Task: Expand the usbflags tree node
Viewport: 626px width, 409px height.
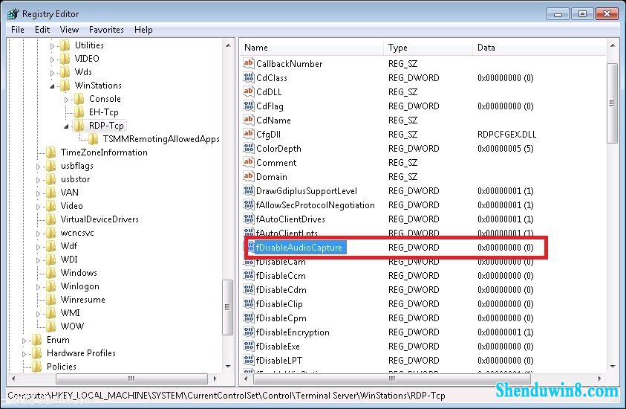Action: [39, 167]
